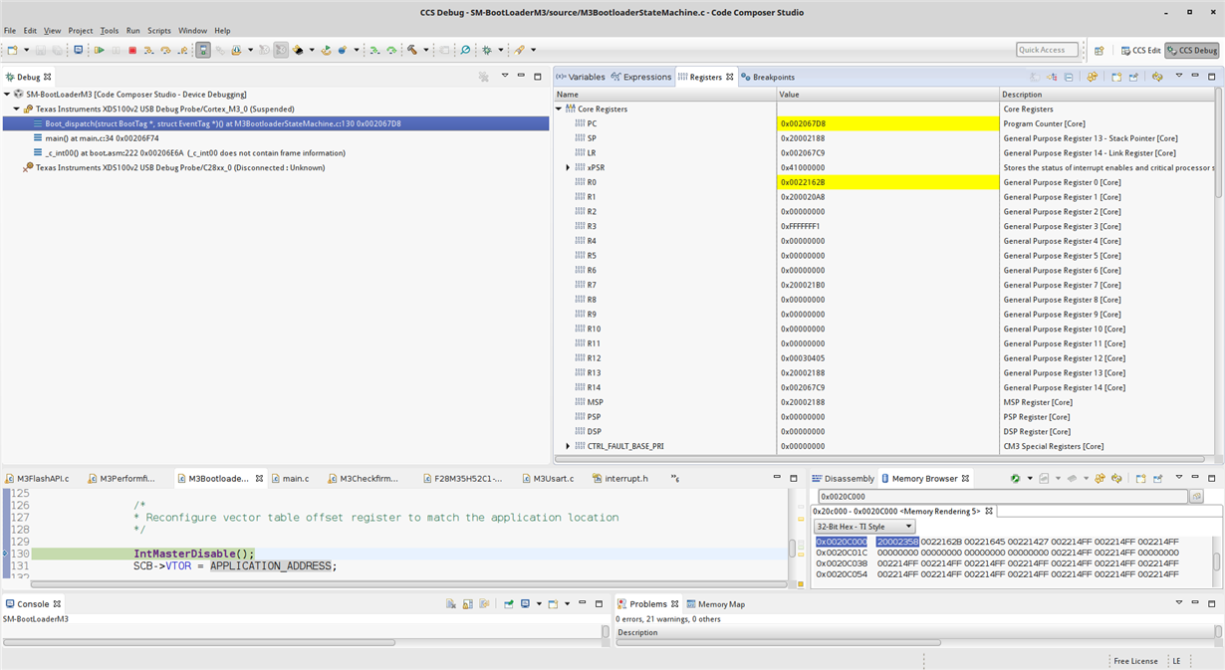
Task: Open the Scripts menu
Action: point(159,31)
